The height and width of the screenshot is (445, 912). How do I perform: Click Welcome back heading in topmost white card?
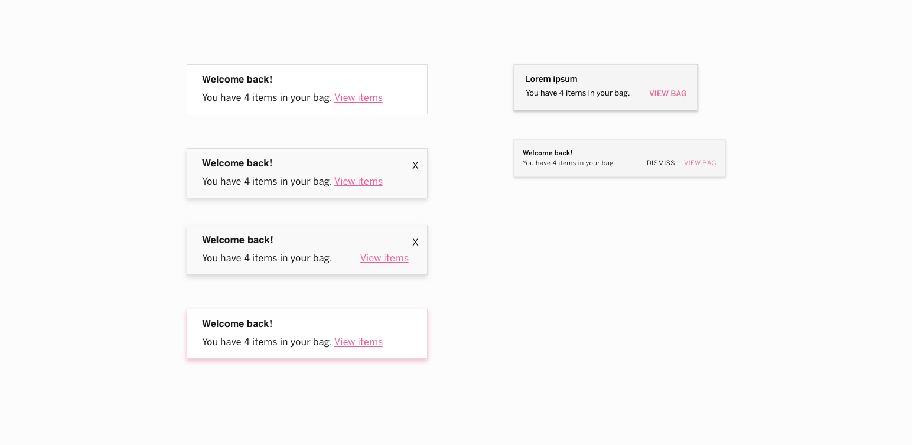237,79
